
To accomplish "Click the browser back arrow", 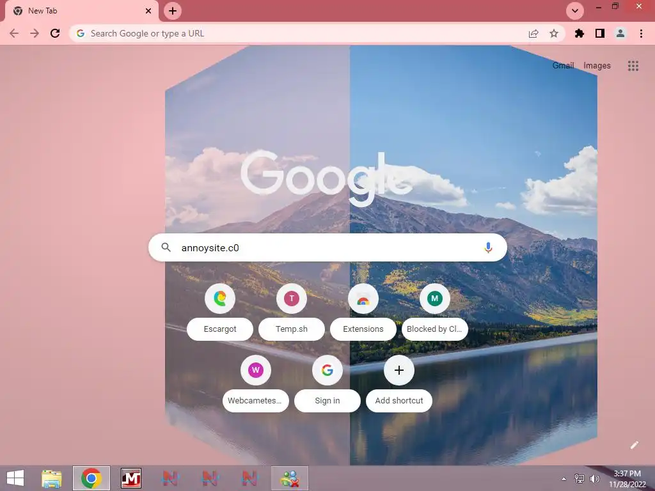I will 14,33.
